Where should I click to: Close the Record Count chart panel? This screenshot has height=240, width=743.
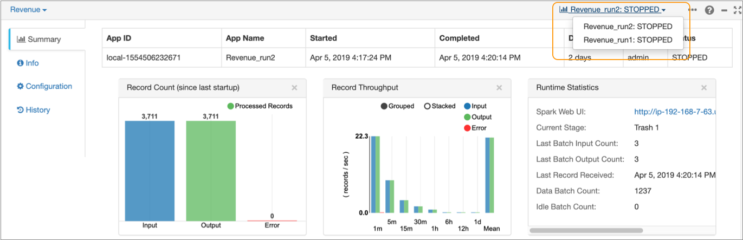294,88
